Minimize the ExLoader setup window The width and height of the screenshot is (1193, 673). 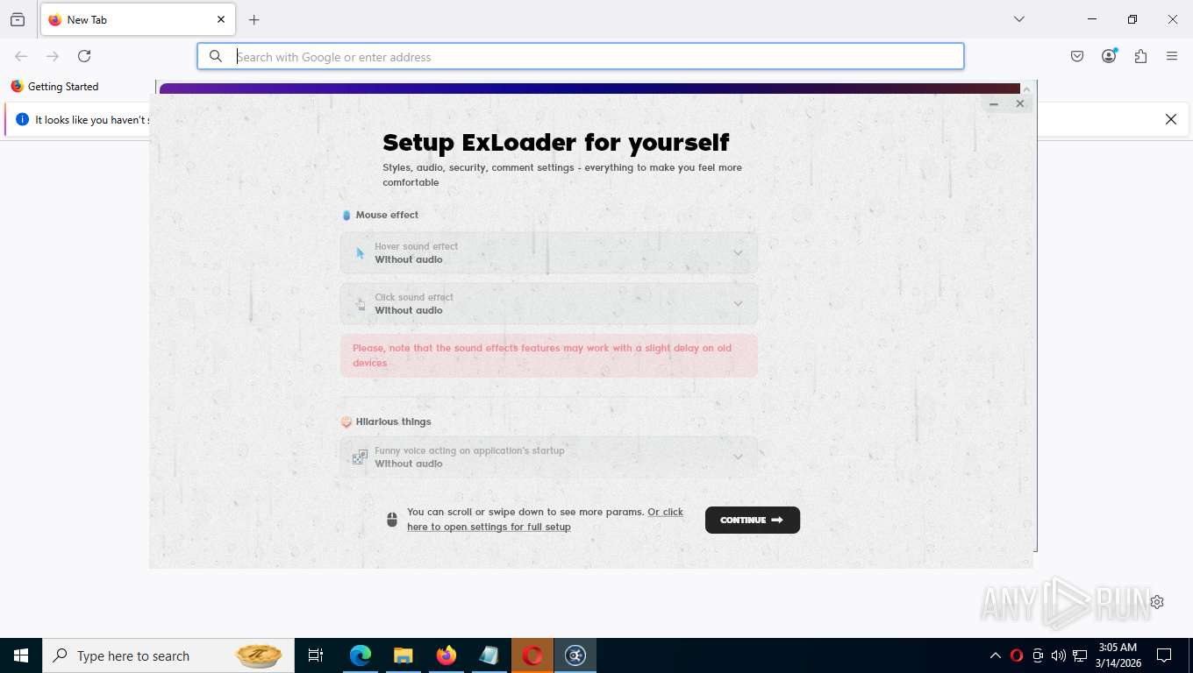point(994,103)
